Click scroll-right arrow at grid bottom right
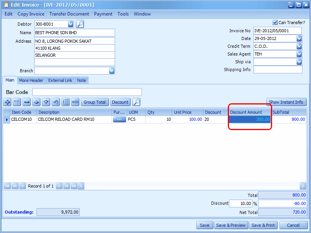Viewport: 311px width, 233px height. pos(303,186)
